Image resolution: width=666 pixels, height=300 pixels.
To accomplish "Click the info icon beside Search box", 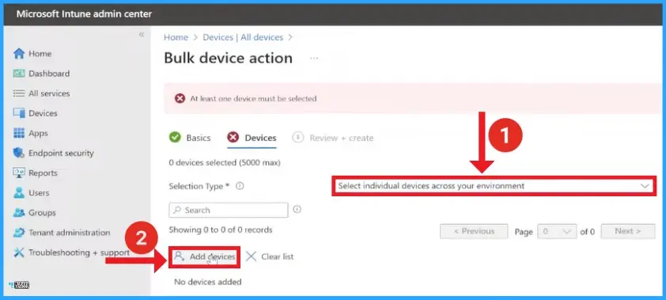I will [x=297, y=209].
